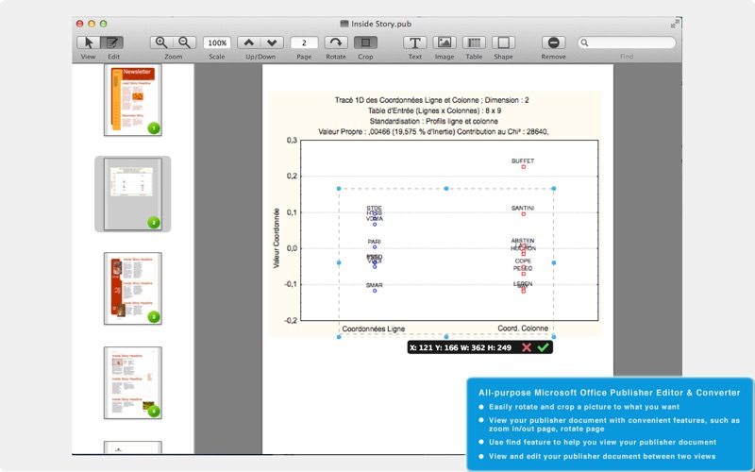Click the Zoom out magnifier

(185, 42)
